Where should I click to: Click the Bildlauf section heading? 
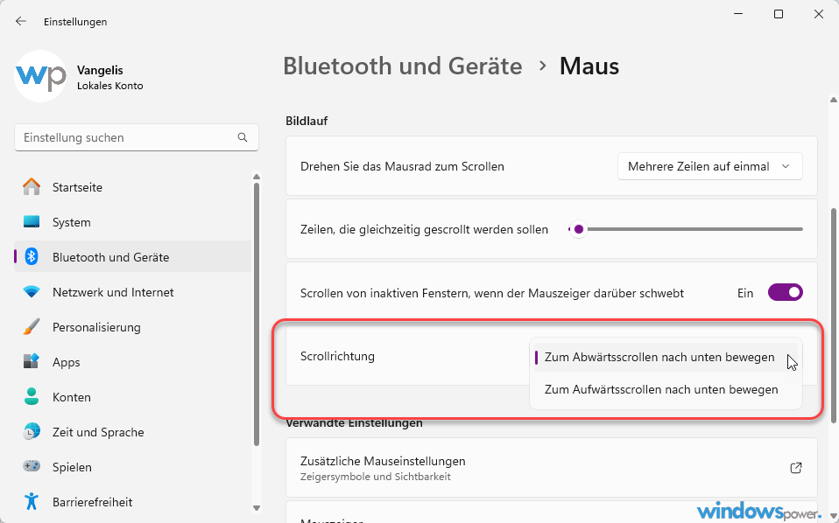click(x=307, y=122)
